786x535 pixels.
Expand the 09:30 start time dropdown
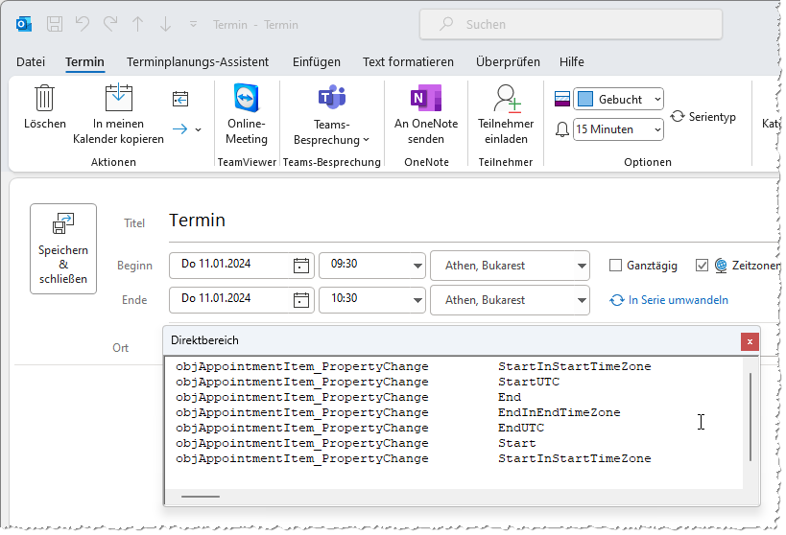point(417,266)
